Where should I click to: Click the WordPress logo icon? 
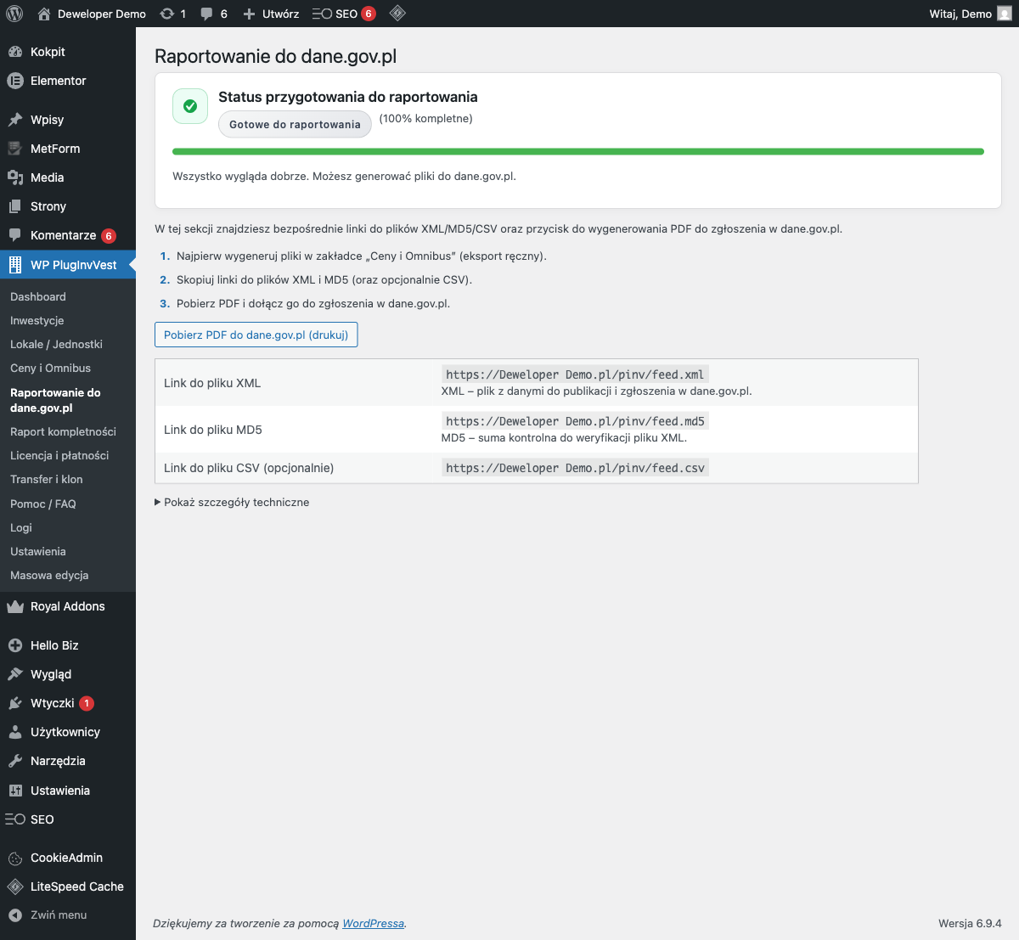pyautogui.click(x=14, y=14)
